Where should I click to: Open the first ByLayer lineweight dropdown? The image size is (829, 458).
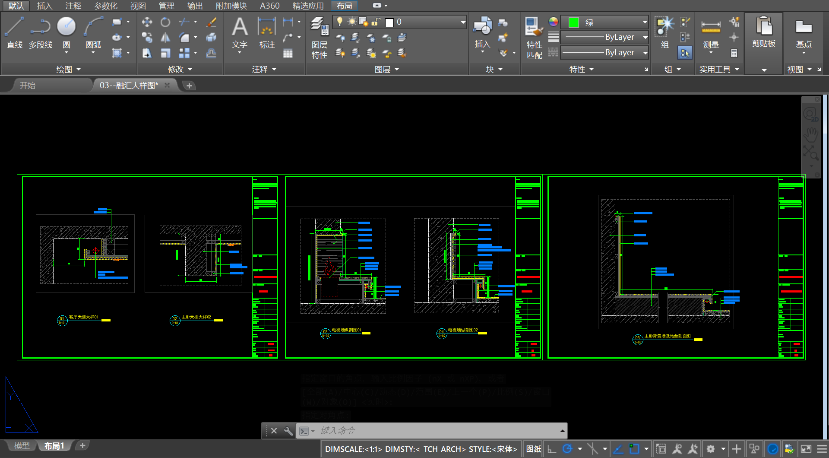pos(645,37)
